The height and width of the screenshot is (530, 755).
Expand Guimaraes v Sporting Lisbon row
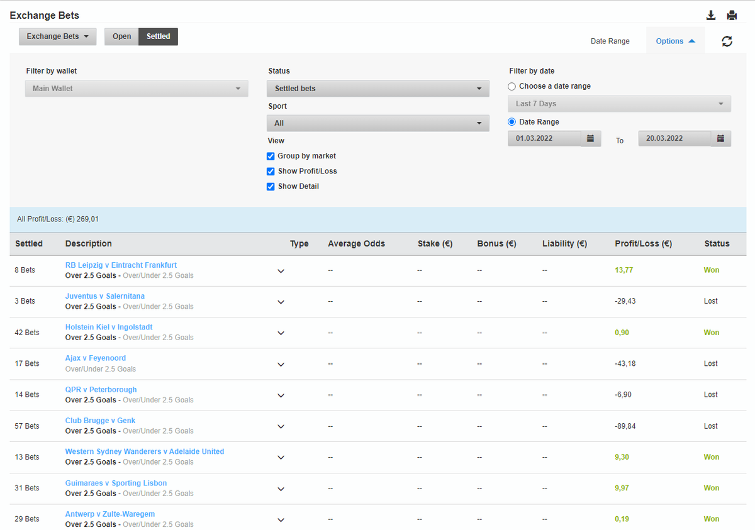click(281, 489)
